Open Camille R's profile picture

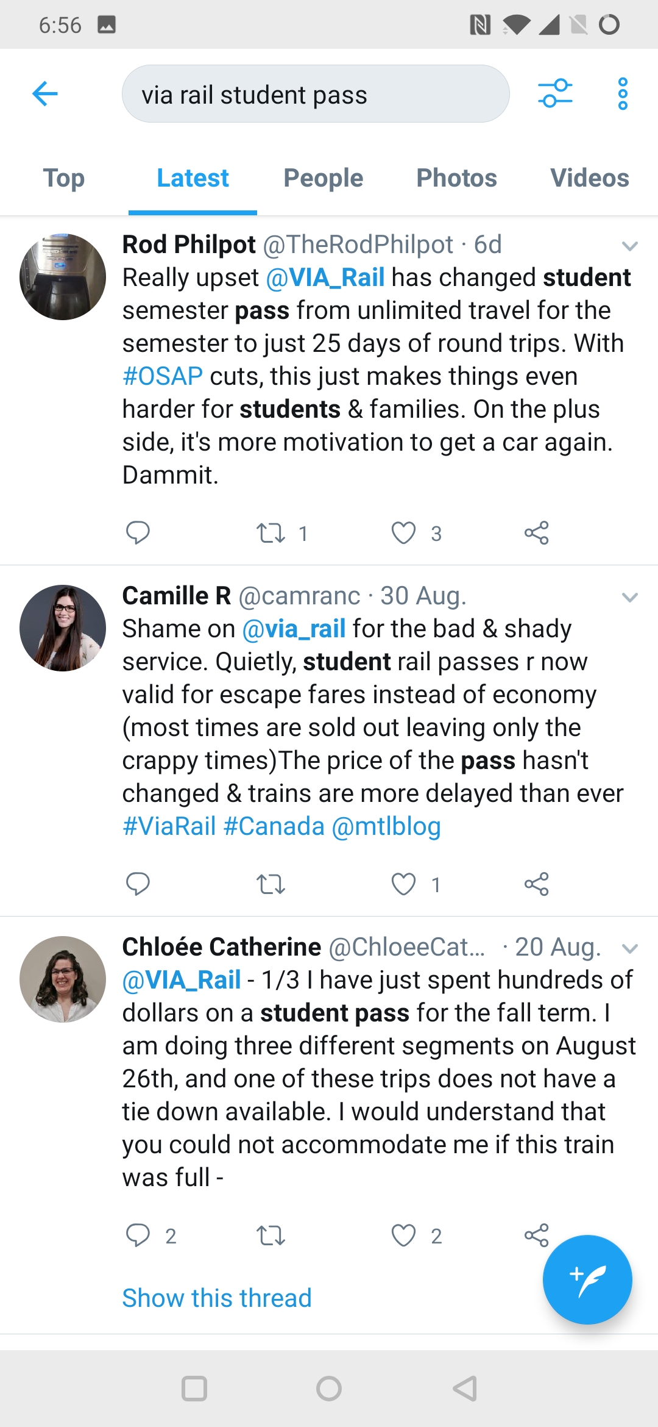[63, 628]
